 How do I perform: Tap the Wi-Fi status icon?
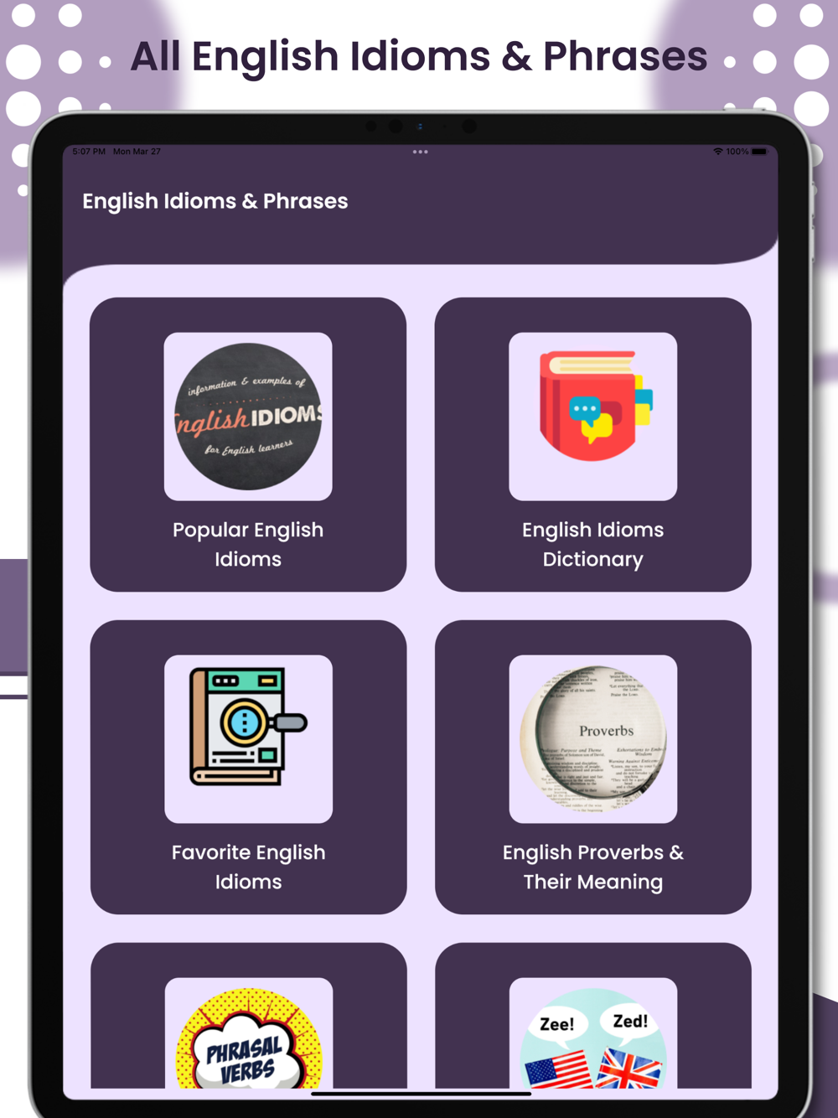(x=718, y=152)
